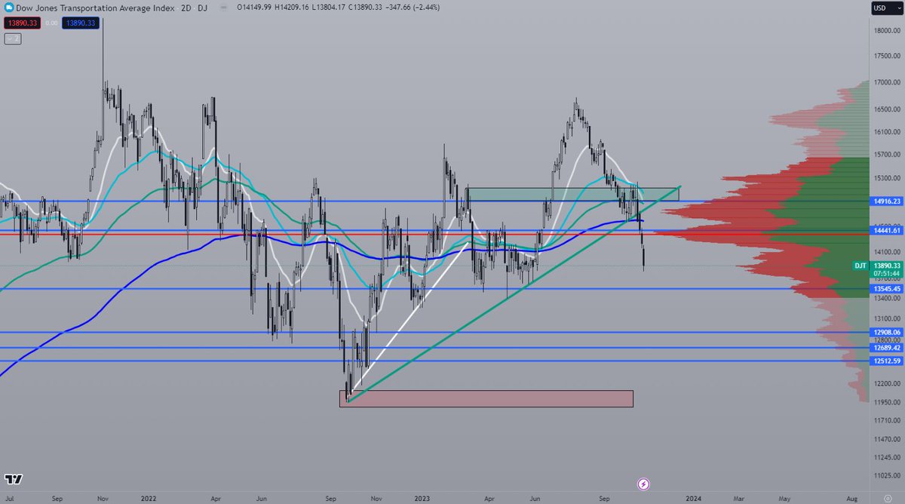Click the May label on time axis
Image resolution: width=905 pixels, height=504 pixels.
point(785,499)
